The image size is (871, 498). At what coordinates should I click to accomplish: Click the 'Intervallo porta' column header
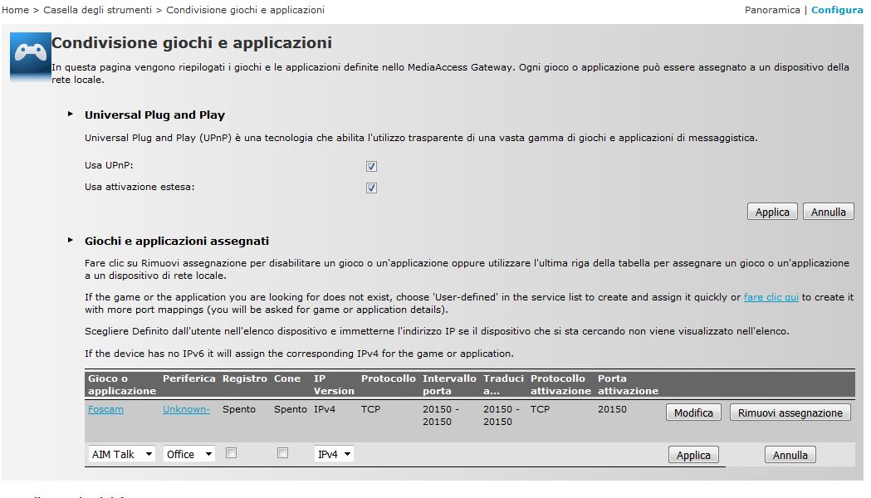pos(449,385)
